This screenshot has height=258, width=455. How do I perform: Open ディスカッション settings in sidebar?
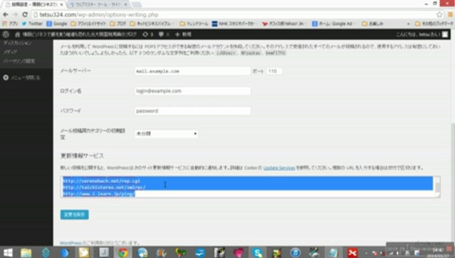(18, 43)
